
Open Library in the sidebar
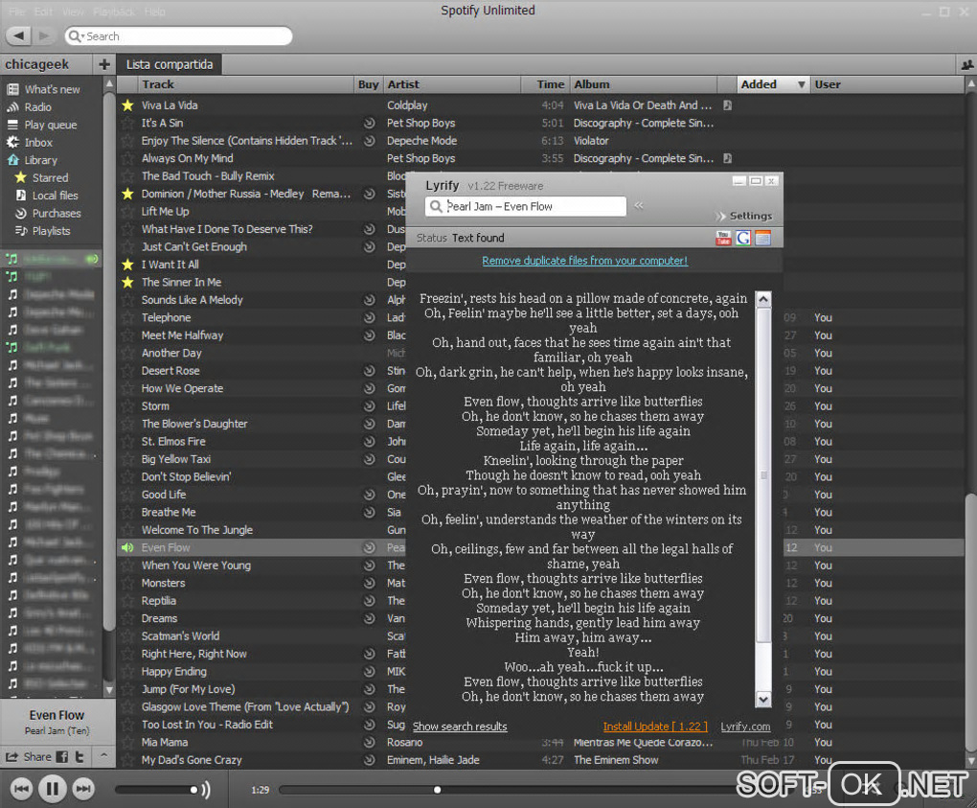(x=40, y=160)
